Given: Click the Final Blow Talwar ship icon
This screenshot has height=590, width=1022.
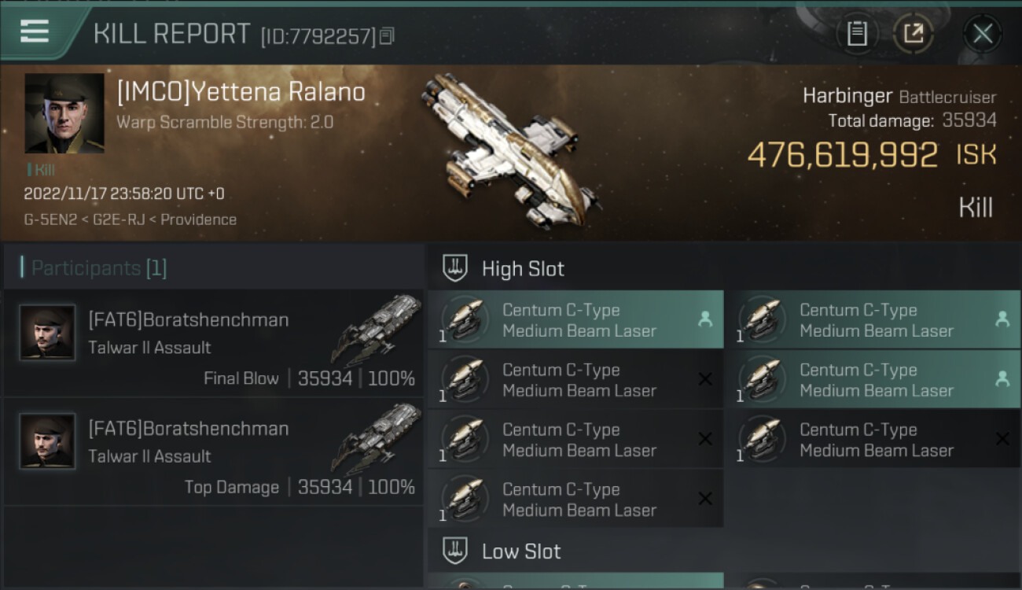Looking at the screenshot, I should pos(377,329).
